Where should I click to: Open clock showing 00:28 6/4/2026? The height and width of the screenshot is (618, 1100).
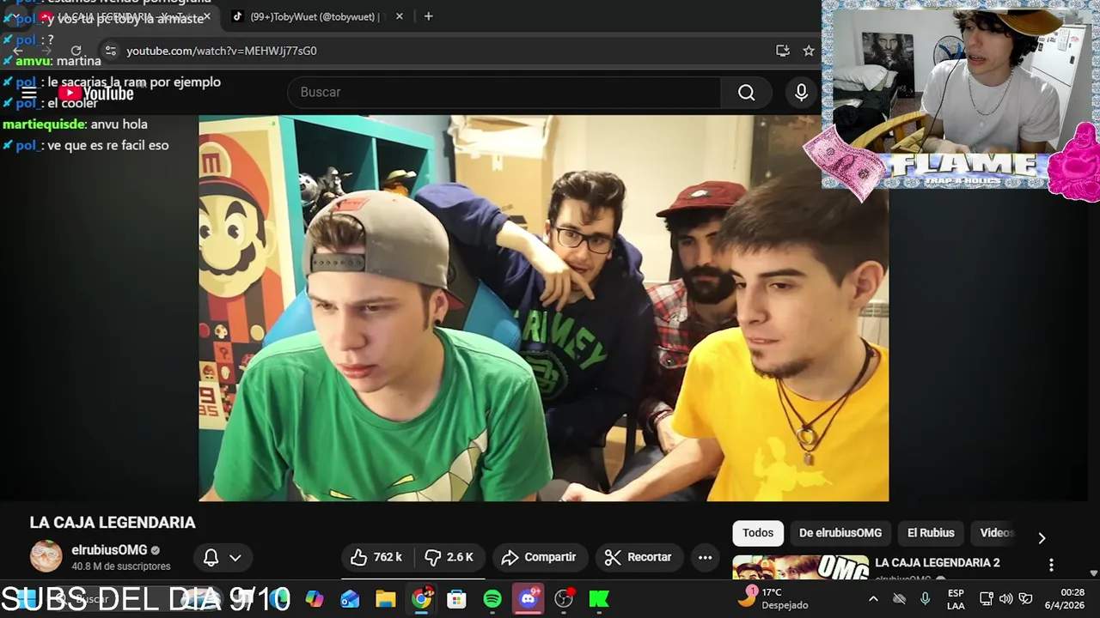[x=1064, y=599]
